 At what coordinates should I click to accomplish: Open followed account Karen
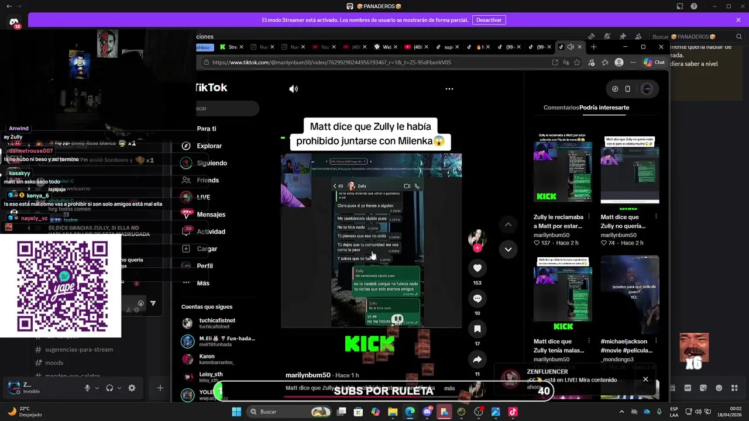click(208, 359)
